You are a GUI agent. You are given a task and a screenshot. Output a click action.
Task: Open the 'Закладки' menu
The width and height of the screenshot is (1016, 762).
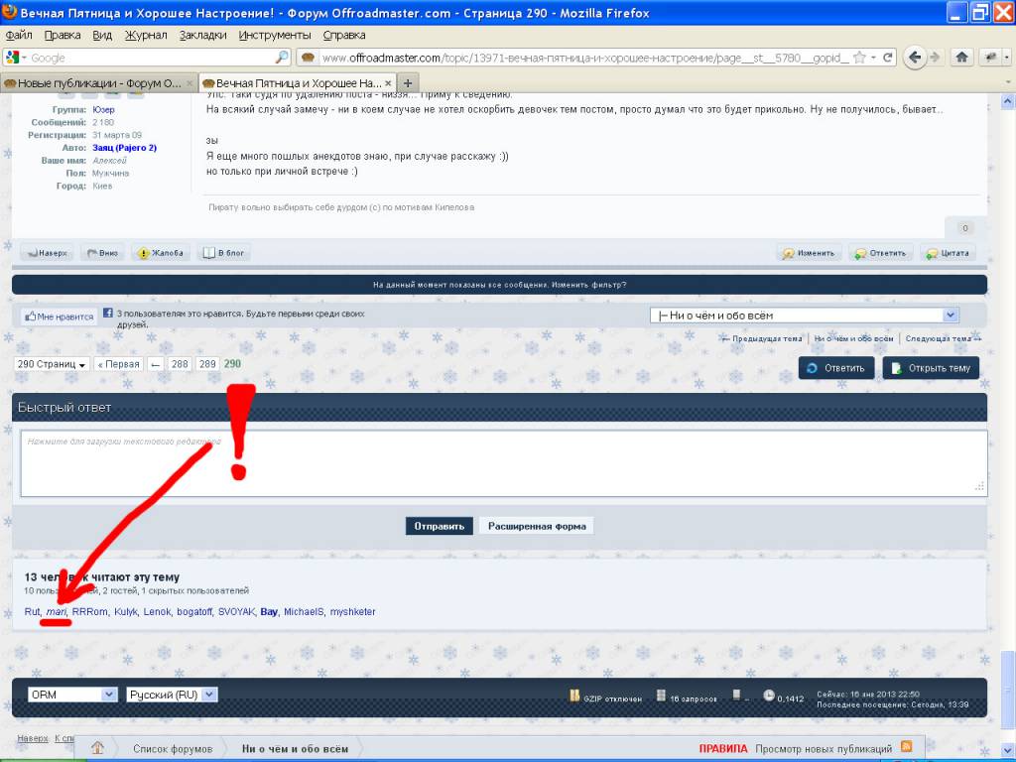(202, 35)
